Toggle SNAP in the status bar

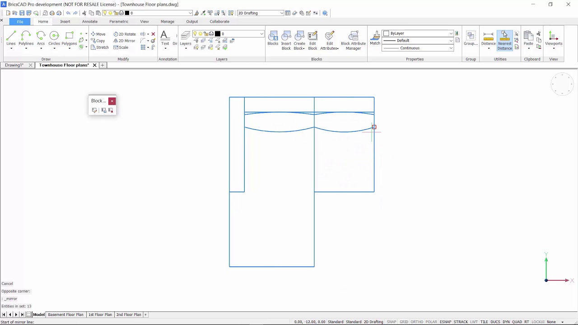pyautogui.click(x=392, y=322)
